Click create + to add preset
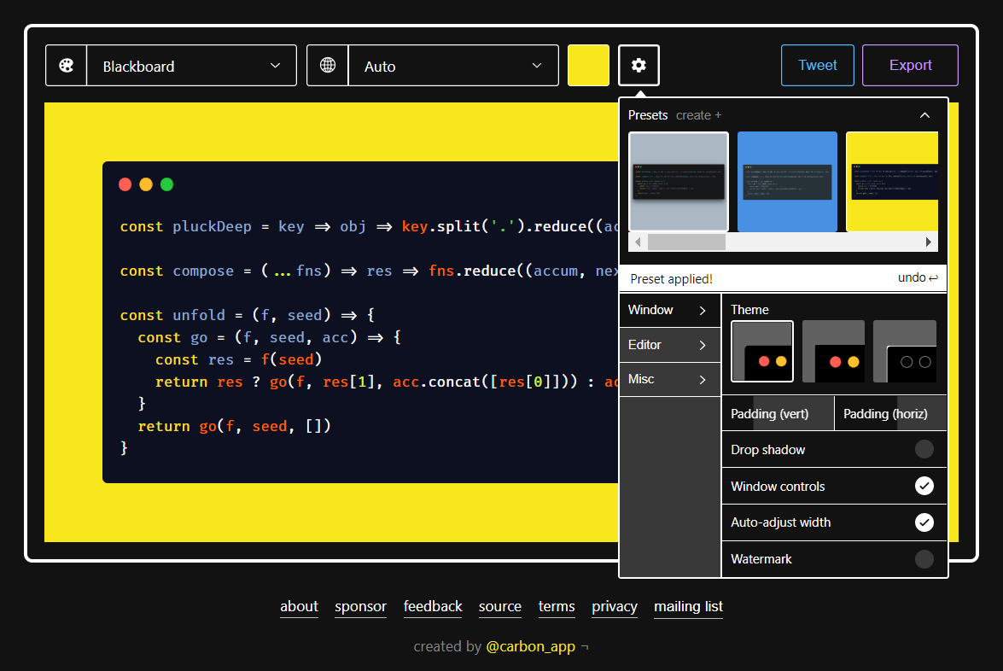Viewport: 1003px width, 671px height. [x=698, y=115]
